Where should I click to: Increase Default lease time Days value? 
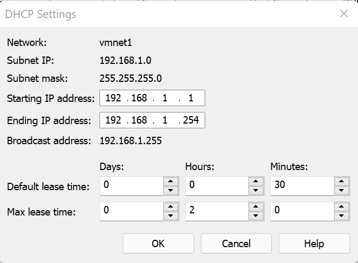[171, 181]
